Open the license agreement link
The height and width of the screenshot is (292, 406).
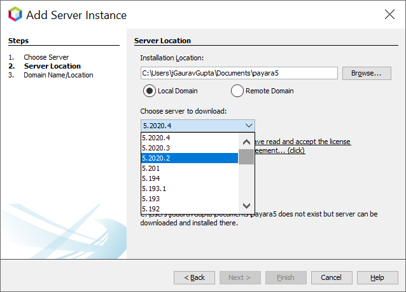(302, 146)
